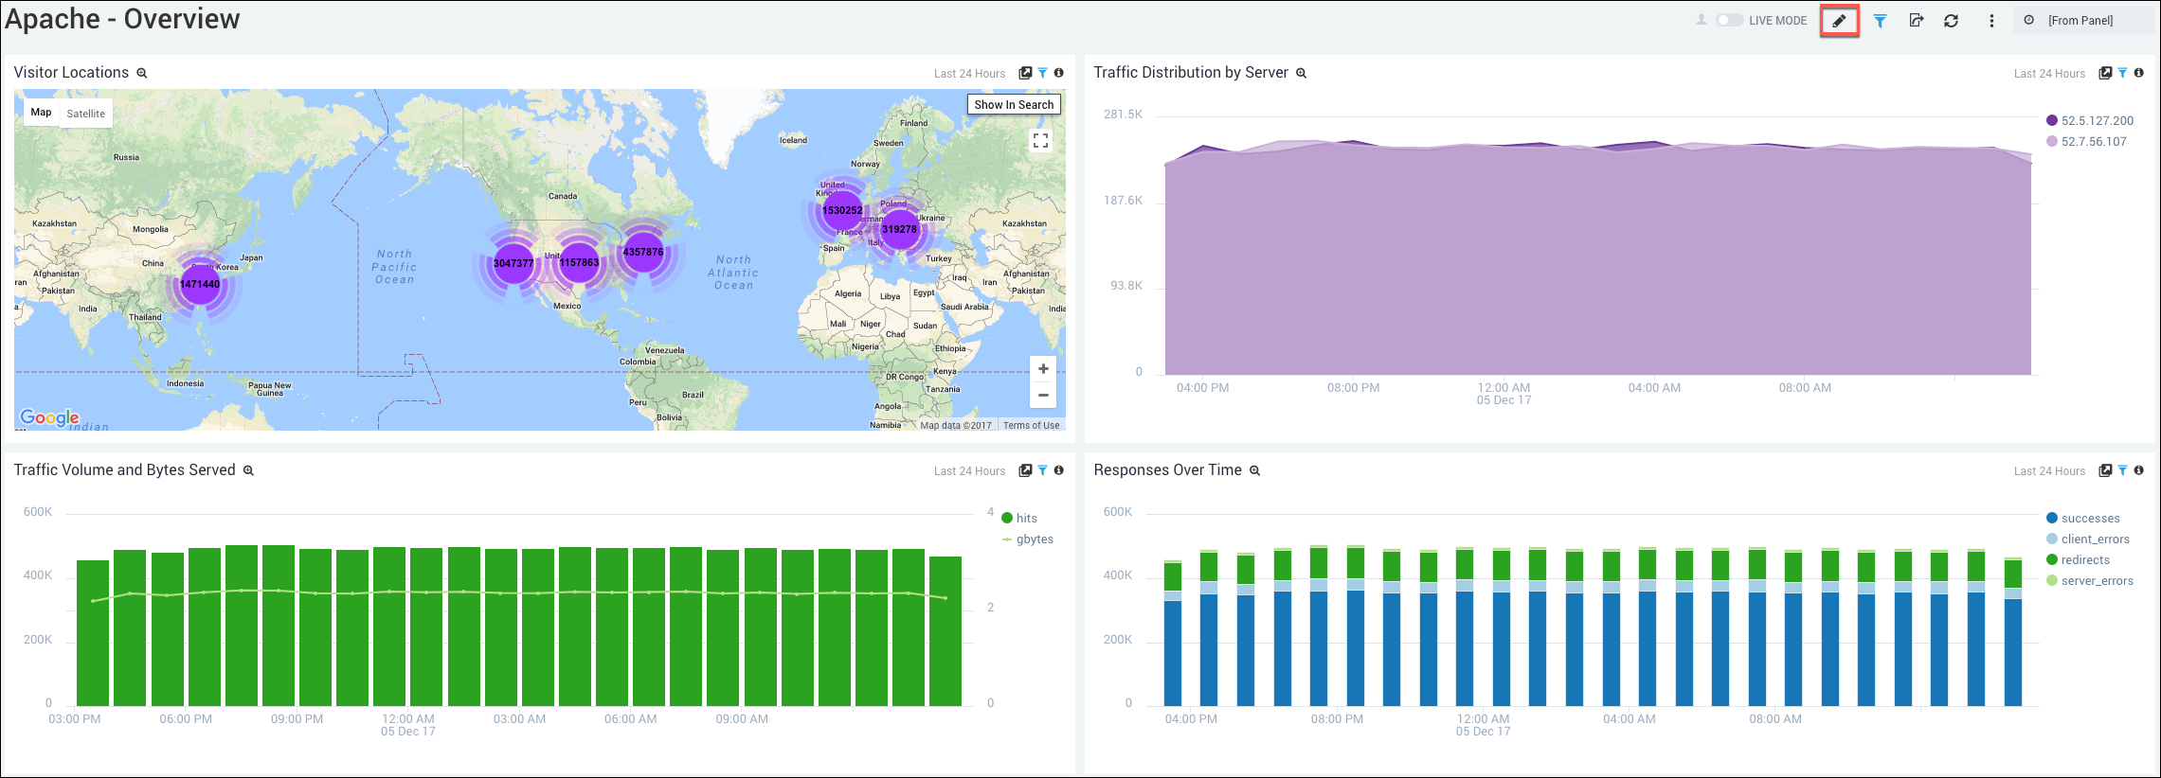
Task: Click the share dashboard icon
Action: (x=1916, y=21)
